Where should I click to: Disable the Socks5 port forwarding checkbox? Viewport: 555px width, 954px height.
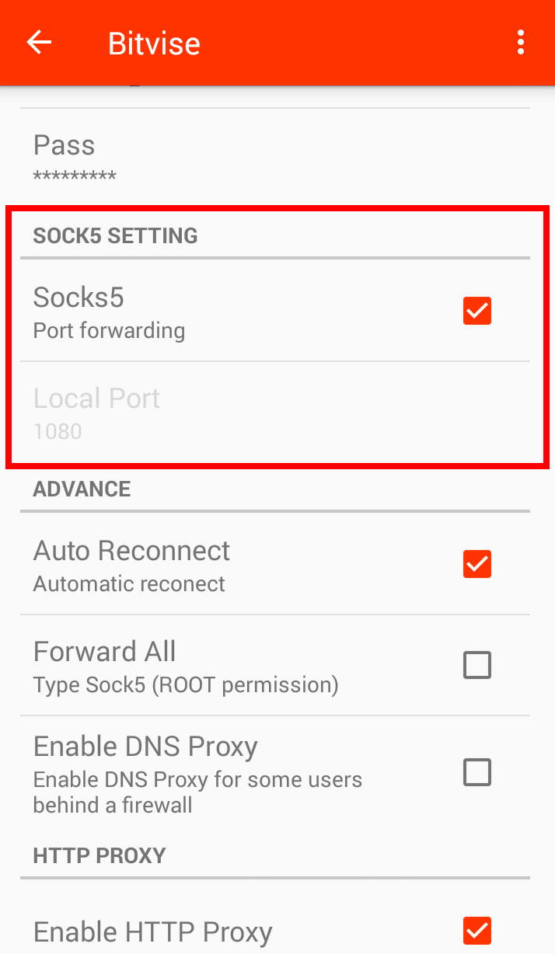[476, 310]
